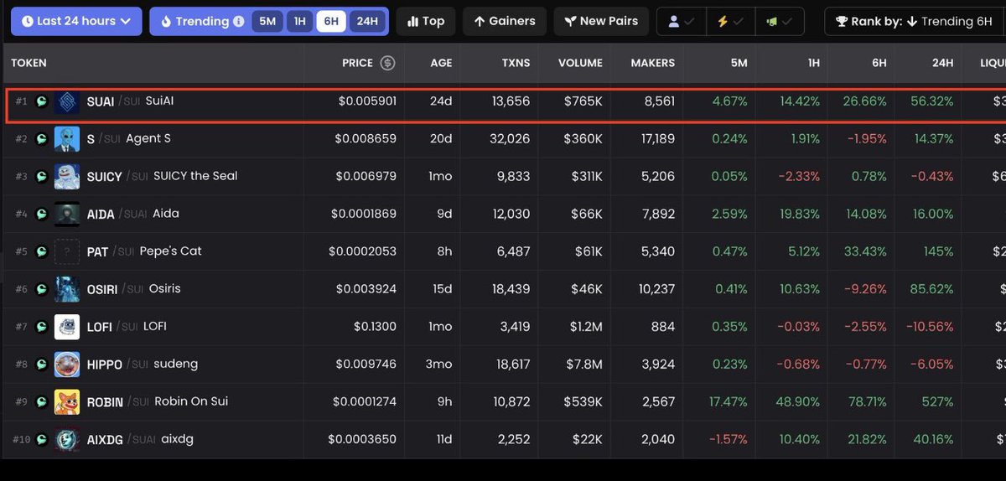Viewport: 1006px width, 481px height.
Task: Click chain icon in SUAI row
Action: pos(42,101)
